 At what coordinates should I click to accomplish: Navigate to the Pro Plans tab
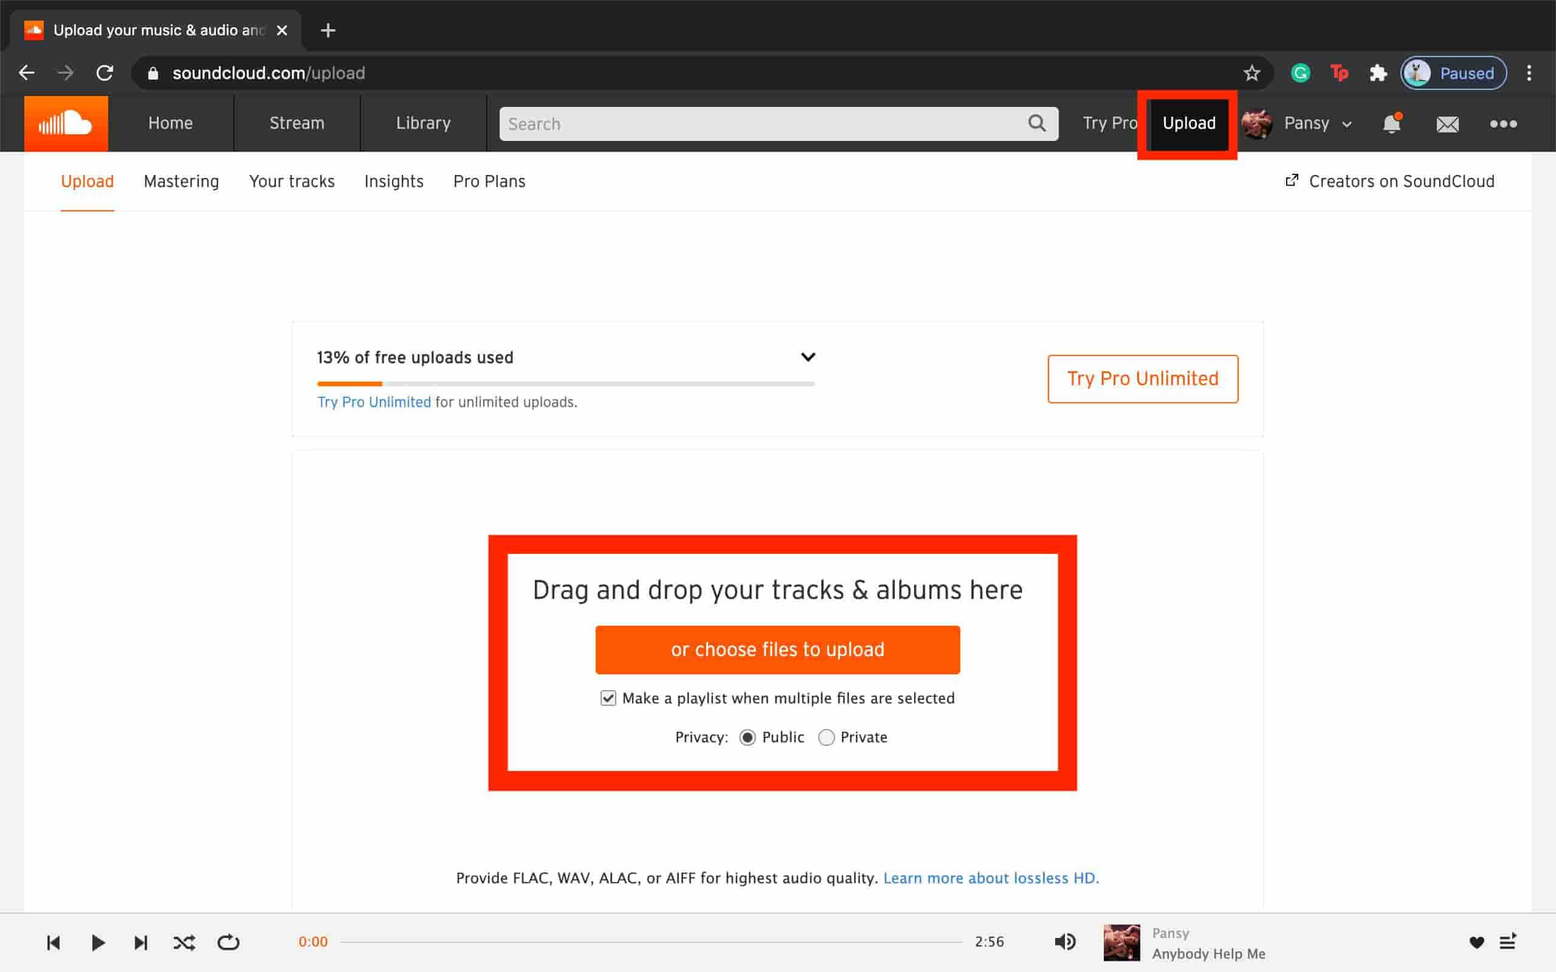coord(489,180)
